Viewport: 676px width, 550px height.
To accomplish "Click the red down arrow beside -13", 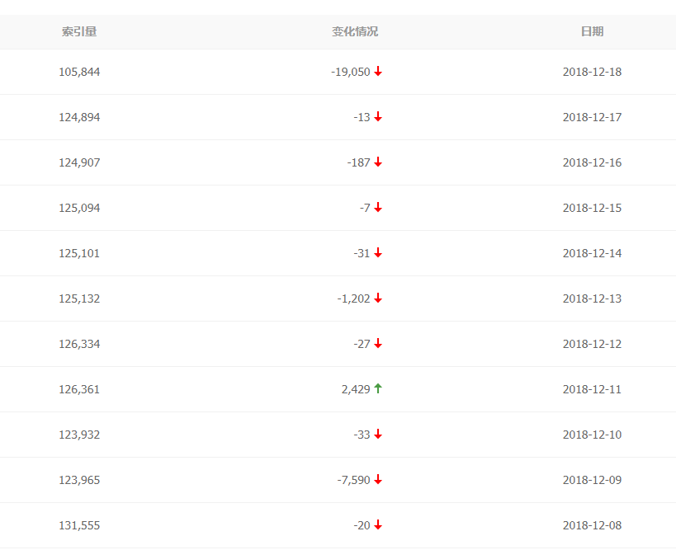I will pos(378,117).
